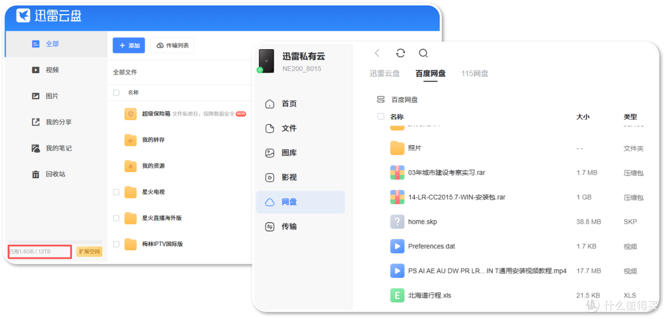Switch to 百度网盘 tab
The image size is (664, 319).
point(430,74)
